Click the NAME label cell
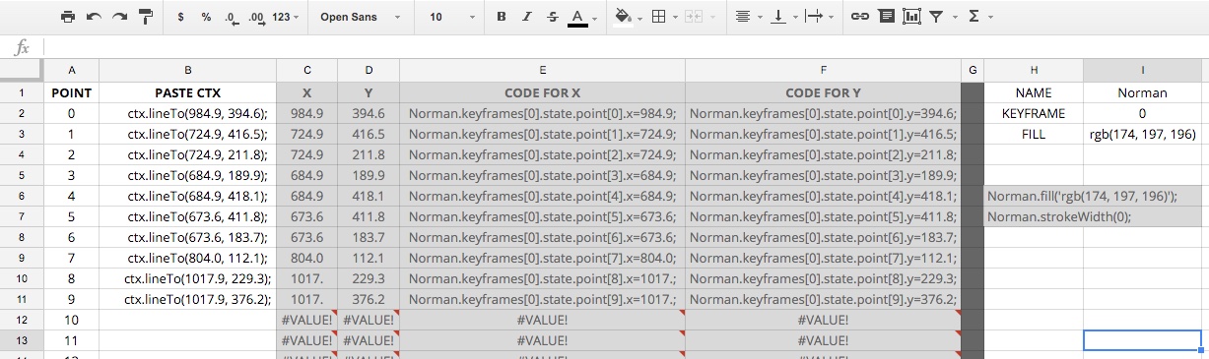Screen dimensions: 1209x359 pyautogui.click(x=1034, y=92)
